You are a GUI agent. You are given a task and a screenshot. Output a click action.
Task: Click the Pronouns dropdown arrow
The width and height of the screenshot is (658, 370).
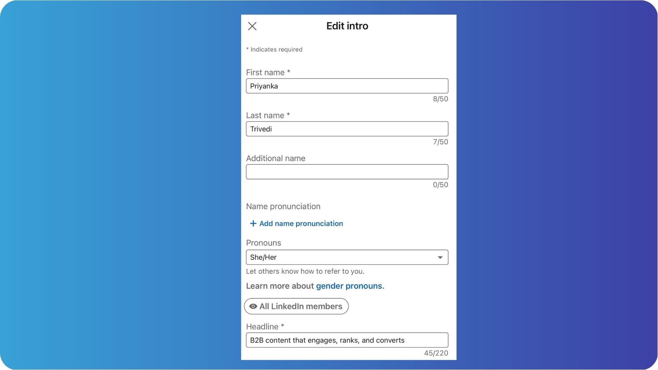point(440,258)
